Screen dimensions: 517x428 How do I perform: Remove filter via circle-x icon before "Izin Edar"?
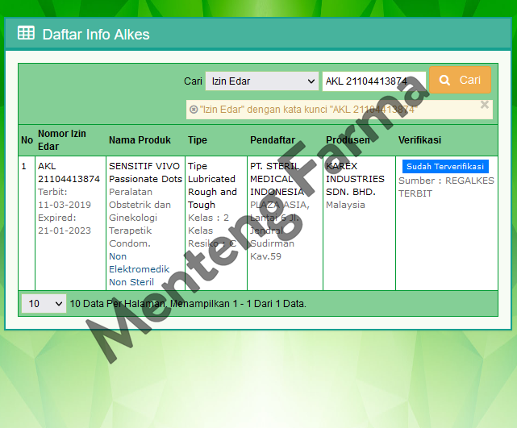pyautogui.click(x=194, y=110)
